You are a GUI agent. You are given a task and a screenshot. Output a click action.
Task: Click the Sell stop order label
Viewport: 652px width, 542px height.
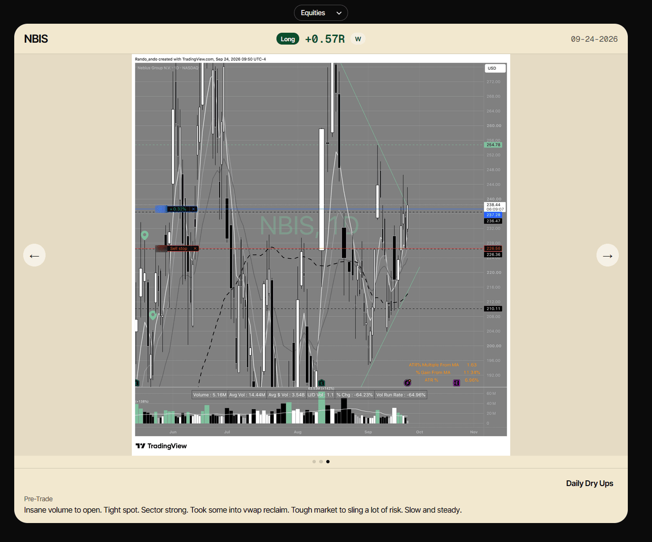pyautogui.click(x=179, y=248)
